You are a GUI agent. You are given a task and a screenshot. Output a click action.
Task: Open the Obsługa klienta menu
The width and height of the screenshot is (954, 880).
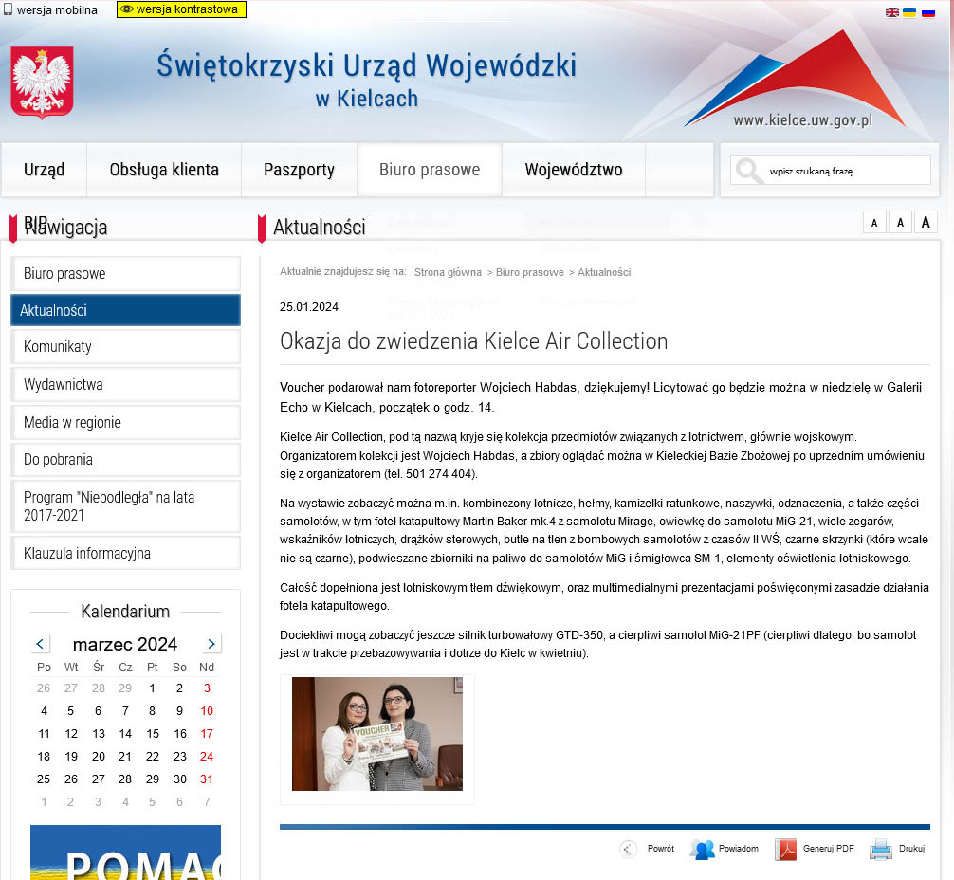[164, 170]
